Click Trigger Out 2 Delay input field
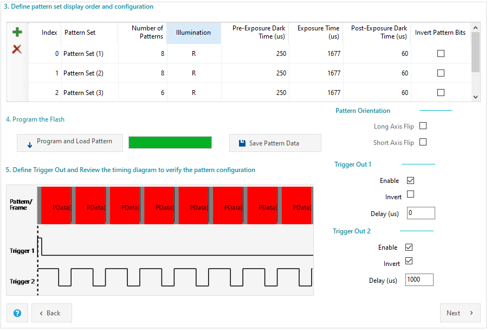Image resolution: width=491 pixels, height=330 pixels. coord(419,280)
